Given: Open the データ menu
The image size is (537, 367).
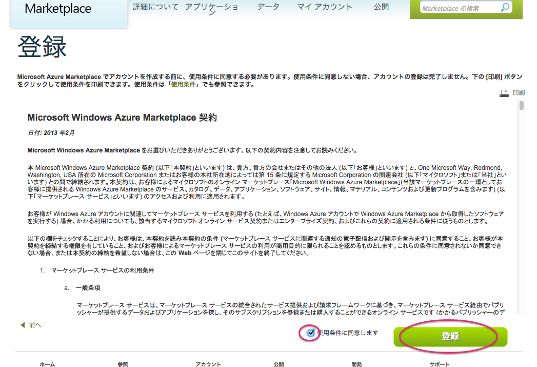Looking at the screenshot, I should 268,7.
